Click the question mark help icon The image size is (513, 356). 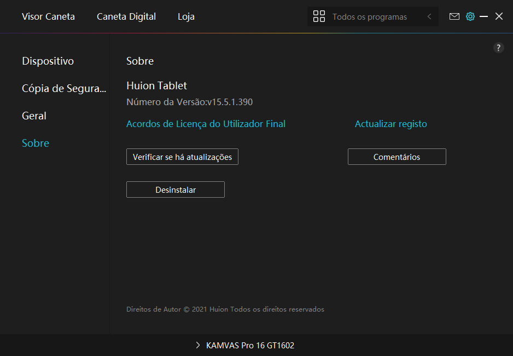click(x=498, y=48)
